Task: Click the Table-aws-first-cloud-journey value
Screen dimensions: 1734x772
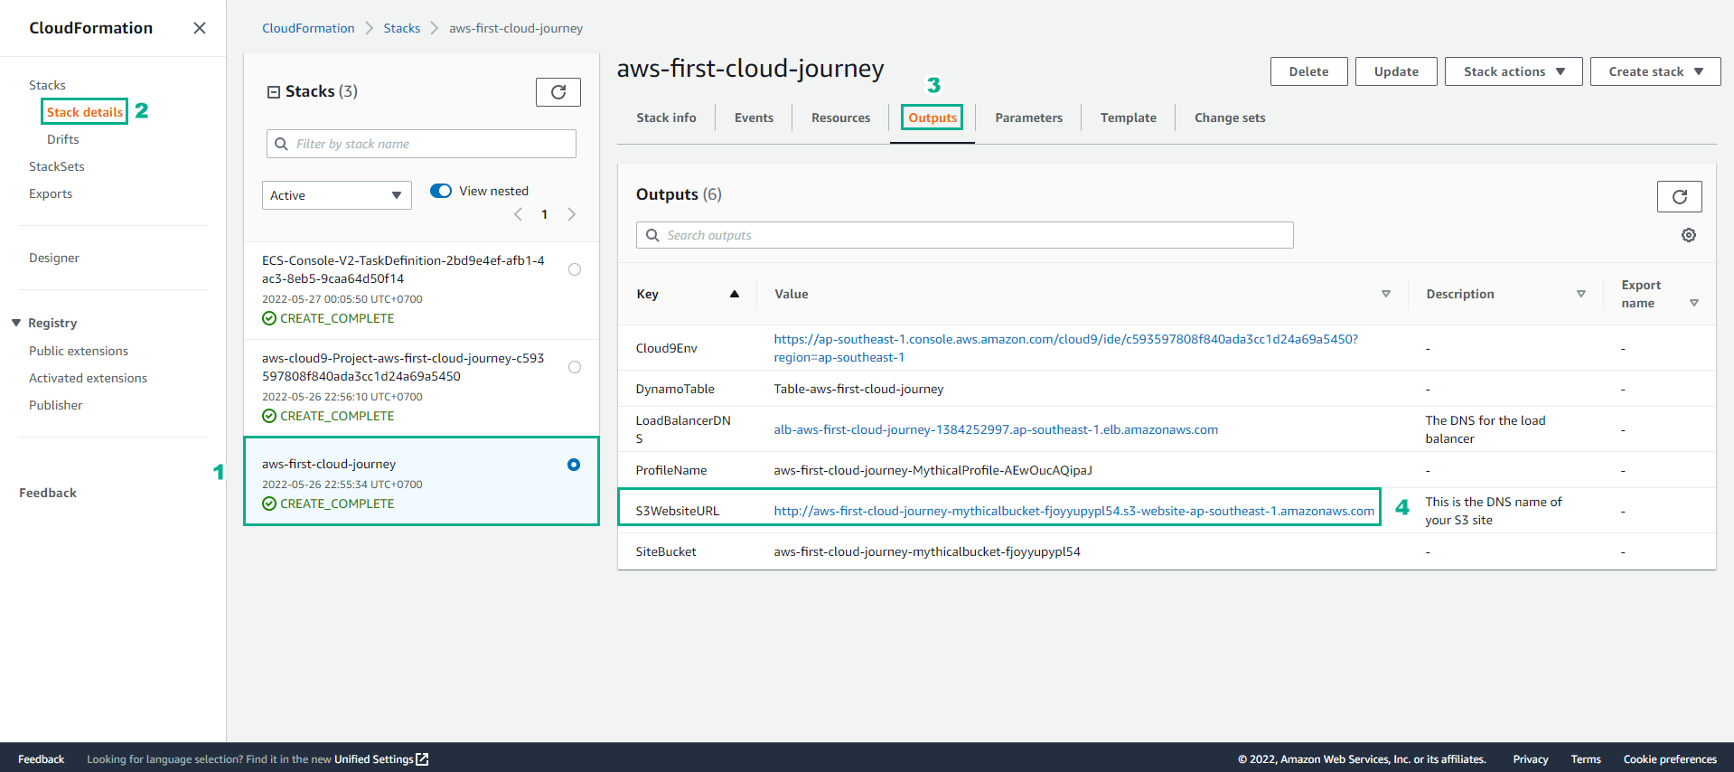Action: pos(858,389)
